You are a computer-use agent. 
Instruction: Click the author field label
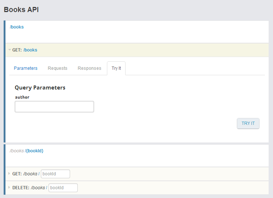tap(22, 97)
